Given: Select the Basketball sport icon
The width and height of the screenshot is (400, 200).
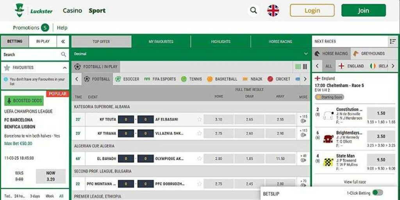Looking at the screenshot, I should point(210,79).
